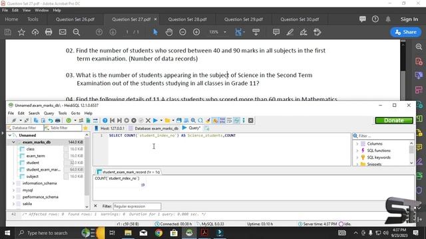Expand SQL functions in helpers panel
The image size is (426, 239).
coord(357,151)
